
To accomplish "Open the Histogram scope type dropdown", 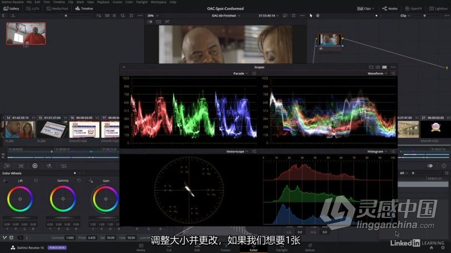I will [377, 151].
